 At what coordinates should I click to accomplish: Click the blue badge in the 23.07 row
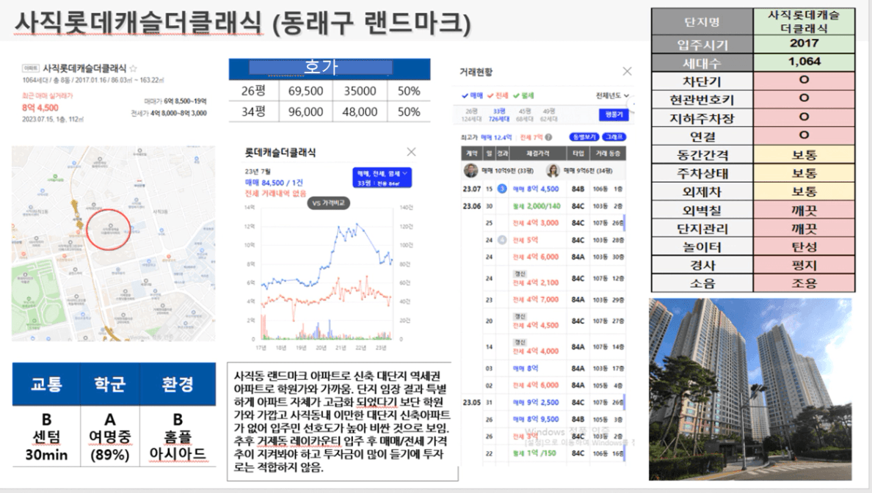point(501,189)
